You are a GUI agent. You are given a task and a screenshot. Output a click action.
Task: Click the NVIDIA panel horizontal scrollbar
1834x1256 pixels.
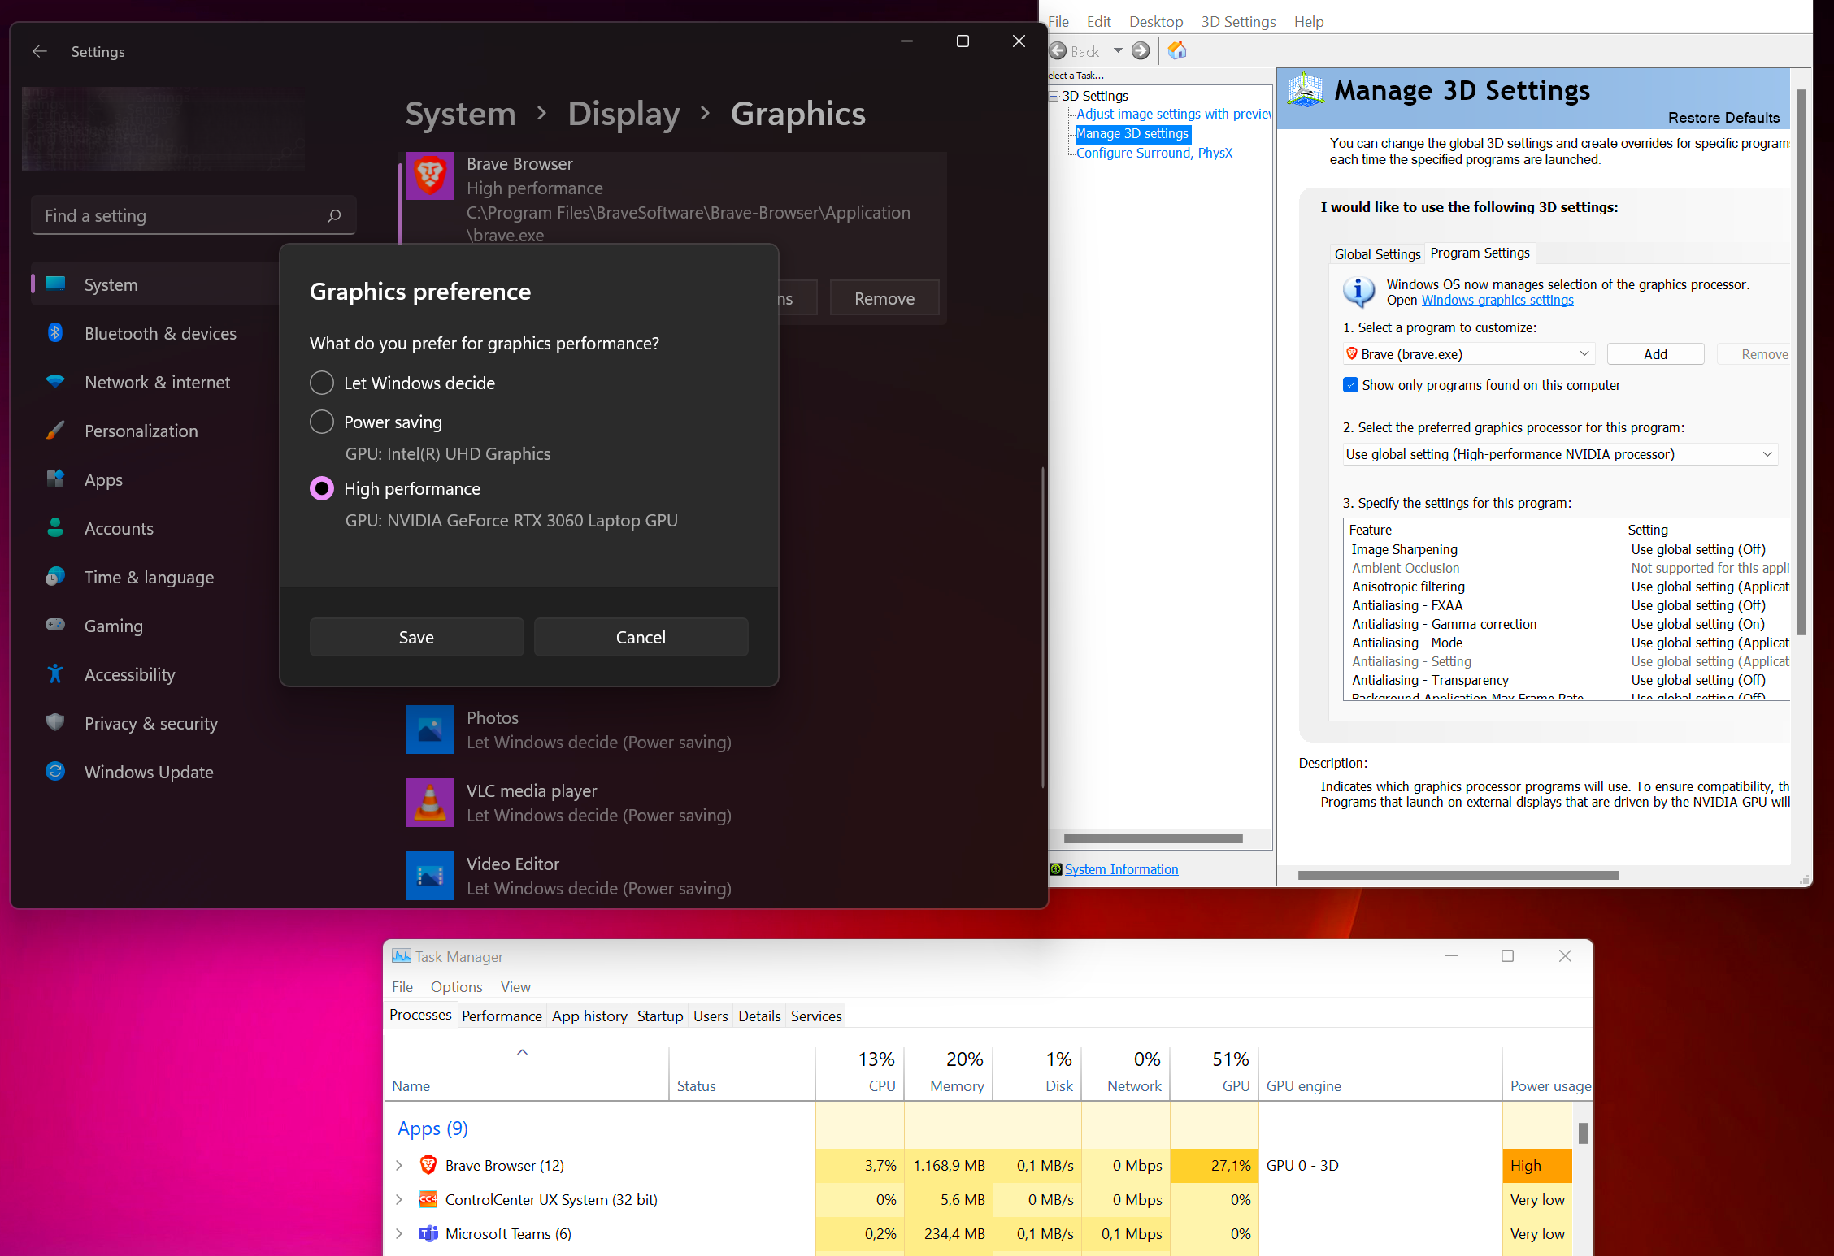click(x=1458, y=875)
